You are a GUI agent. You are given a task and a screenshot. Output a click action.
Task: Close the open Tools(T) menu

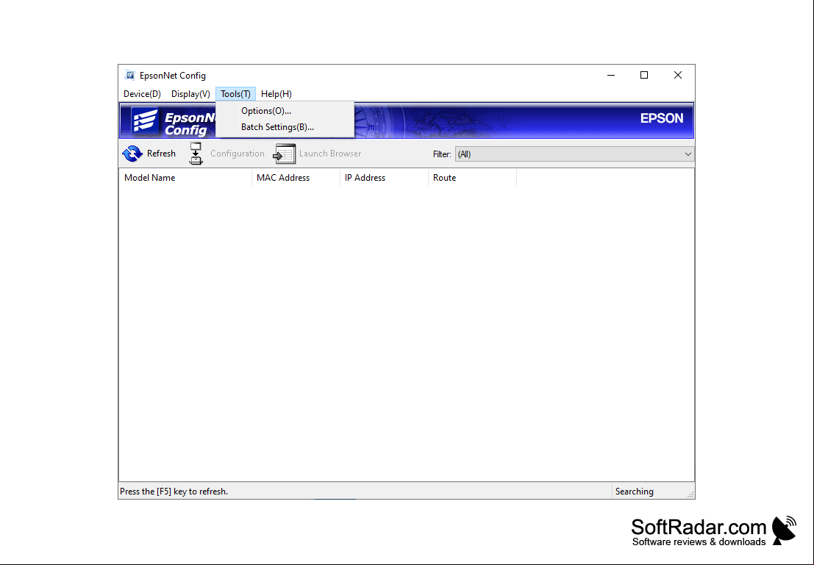point(236,94)
